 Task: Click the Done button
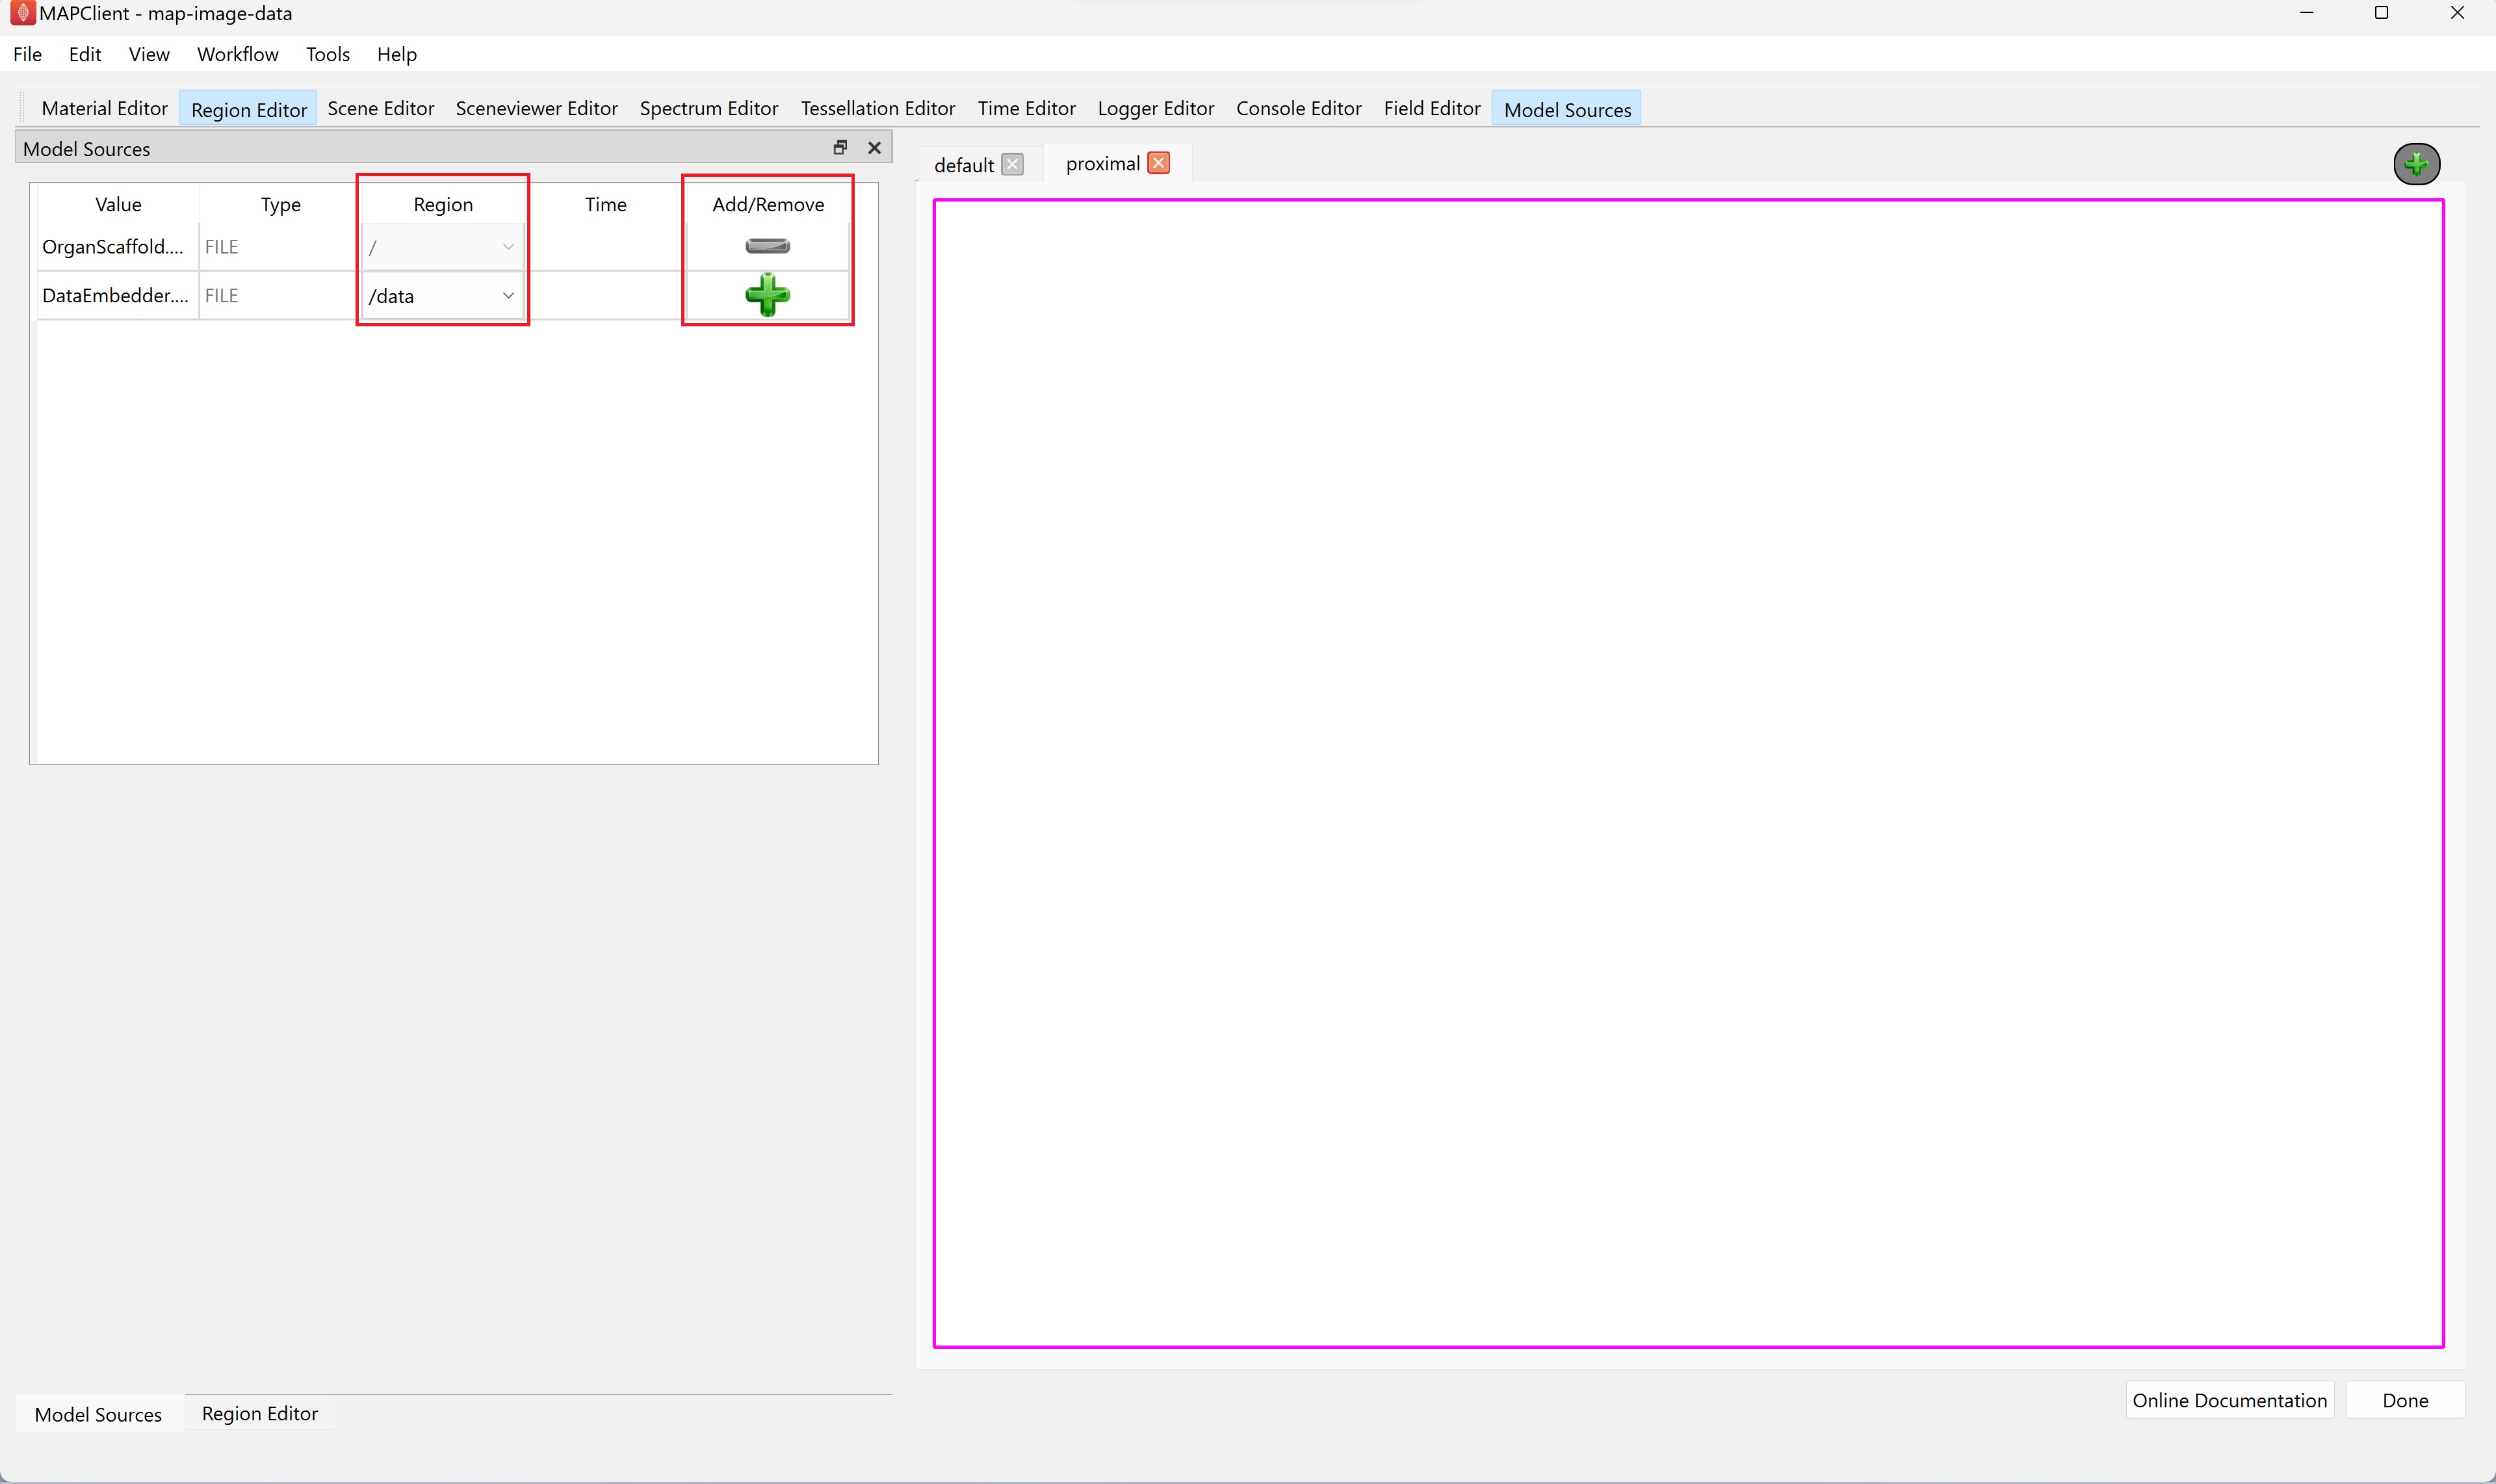(x=2405, y=1400)
